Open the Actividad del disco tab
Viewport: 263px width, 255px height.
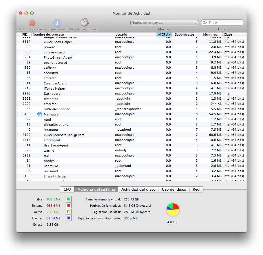click(x=138, y=189)
